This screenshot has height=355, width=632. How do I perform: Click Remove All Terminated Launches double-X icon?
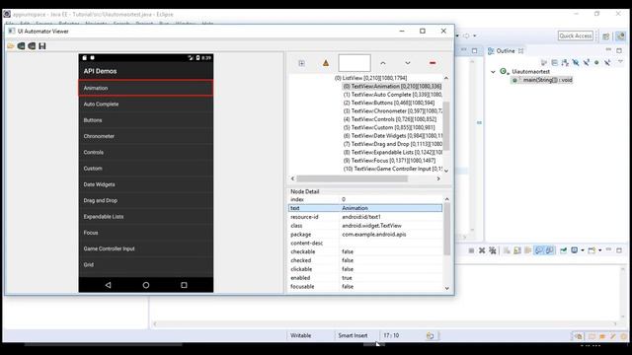(493, 250)
